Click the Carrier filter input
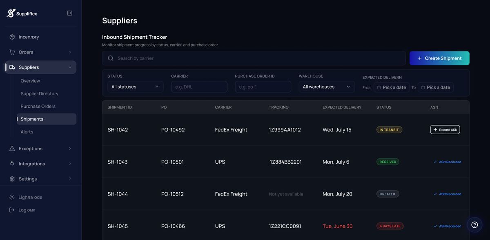This screenshot has height=240, width=490. (199, 87)
